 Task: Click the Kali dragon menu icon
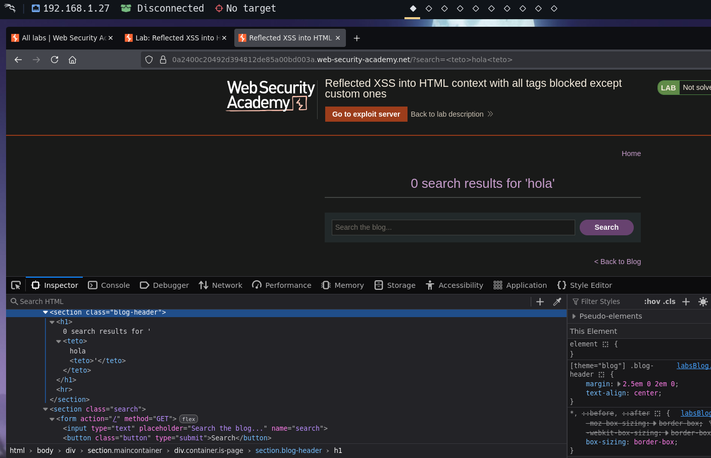tap(10, 8)
